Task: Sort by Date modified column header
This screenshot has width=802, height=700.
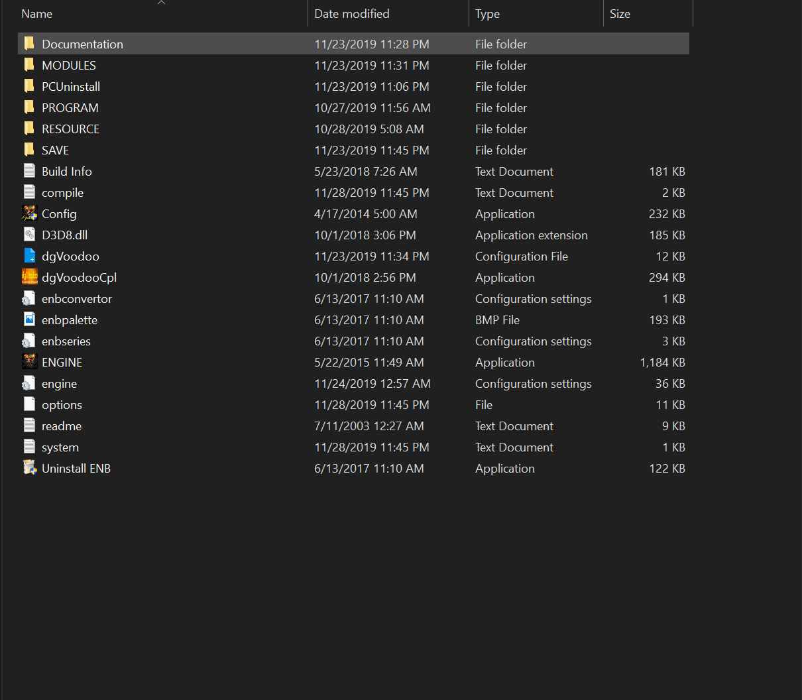Action: click(x=351, y=14)
